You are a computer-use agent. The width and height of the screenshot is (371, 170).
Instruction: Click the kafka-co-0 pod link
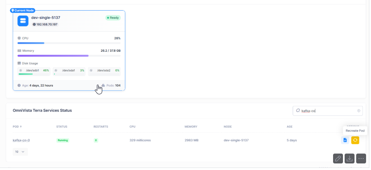(21, 140)
